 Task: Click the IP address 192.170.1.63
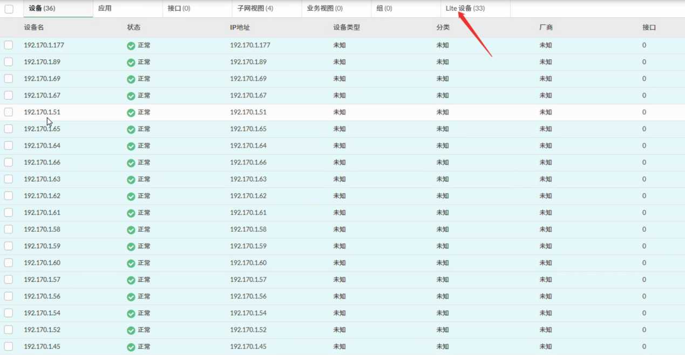pyautogui.click(x=248, y=179)
